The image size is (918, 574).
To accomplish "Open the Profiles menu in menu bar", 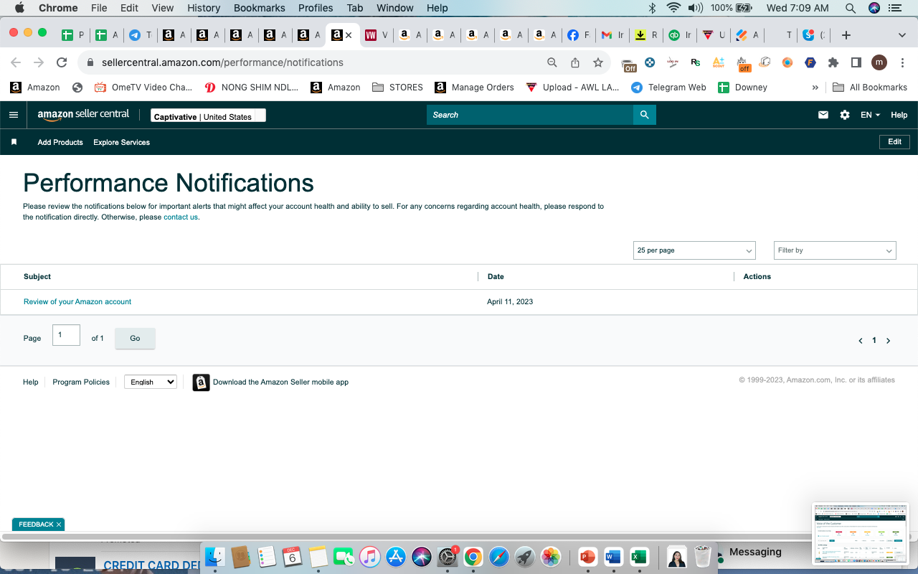I will (316, 8).
